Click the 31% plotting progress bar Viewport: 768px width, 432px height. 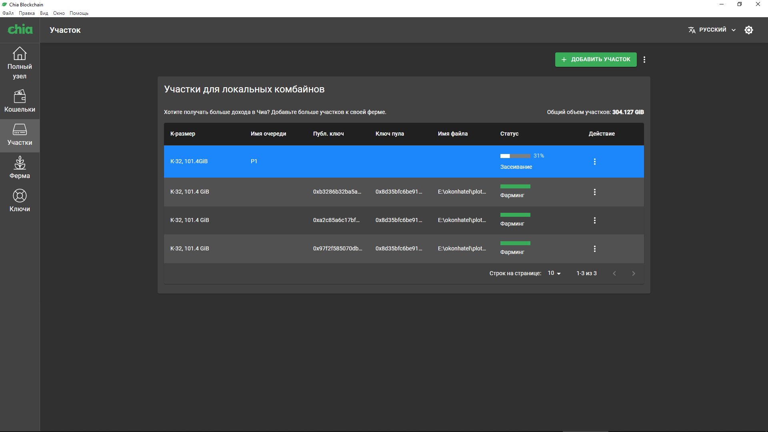point(515,156)
